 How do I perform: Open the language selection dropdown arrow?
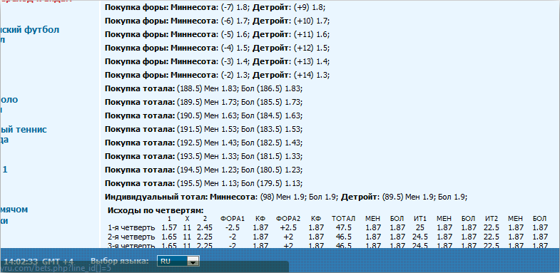click(x=193, y=262)
